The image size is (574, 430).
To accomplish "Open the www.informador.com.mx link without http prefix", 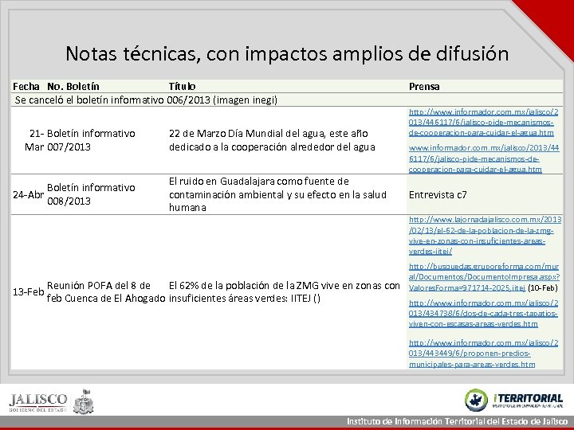I will pyautogui.click(x=484, y=158).
